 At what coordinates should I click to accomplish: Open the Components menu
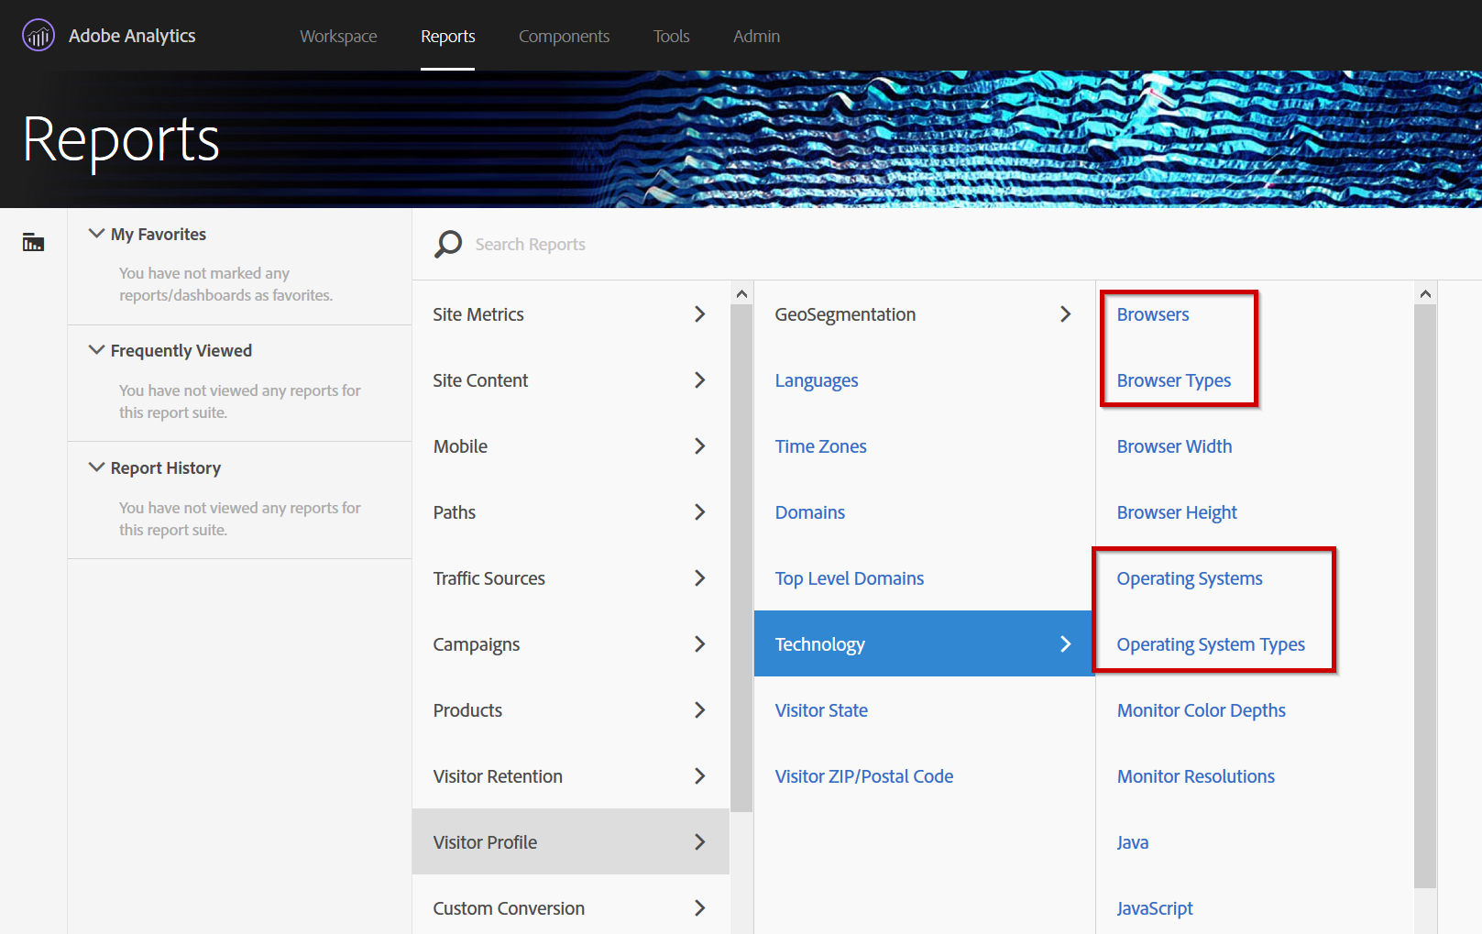[x=564, y=36]
